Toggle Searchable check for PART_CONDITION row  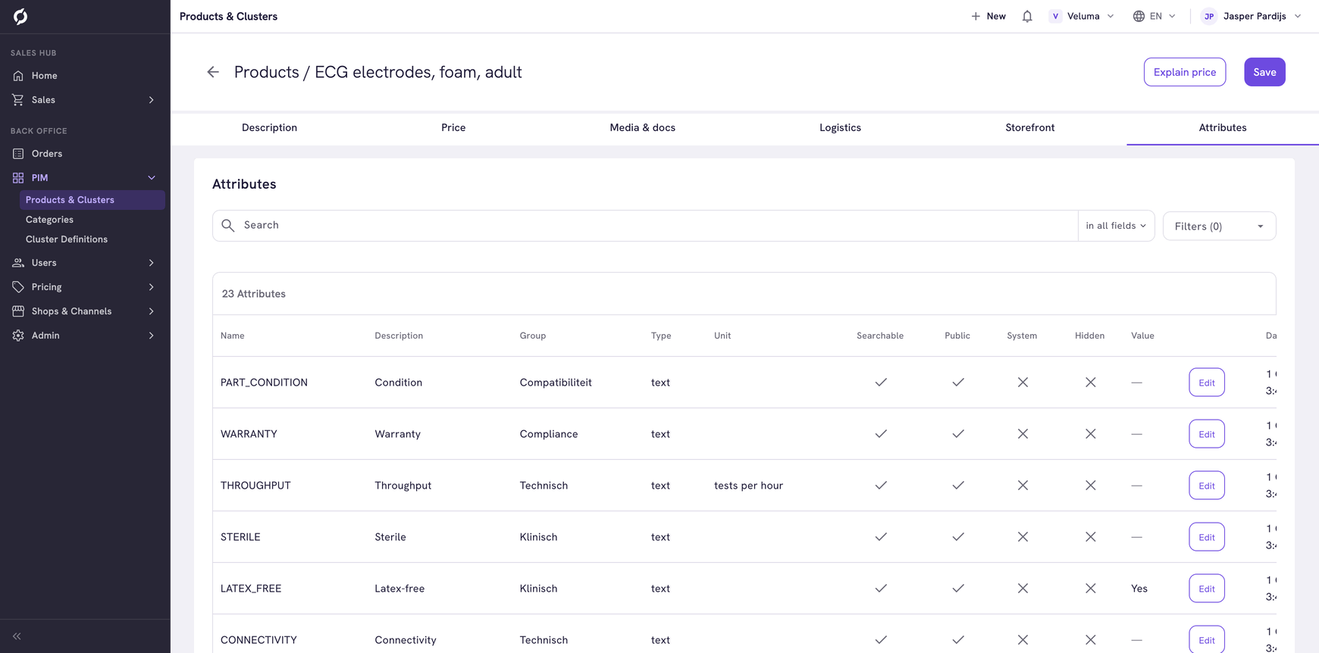(881, 383)
